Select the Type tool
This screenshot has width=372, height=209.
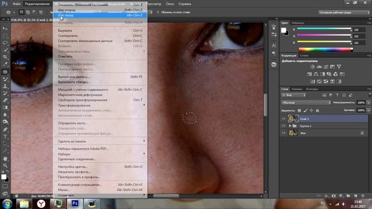[5, 137]
